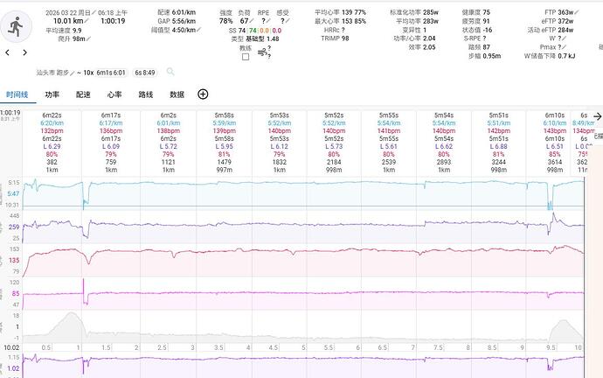Edit the FTP 363w pencil
The image size is (603, 378).
(577, 12)
